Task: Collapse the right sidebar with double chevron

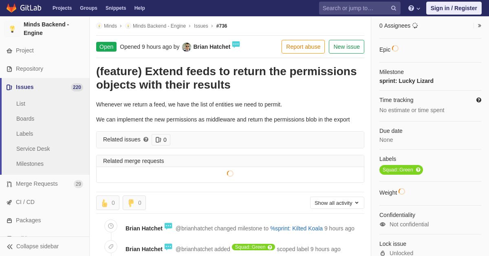Action: 479,26
